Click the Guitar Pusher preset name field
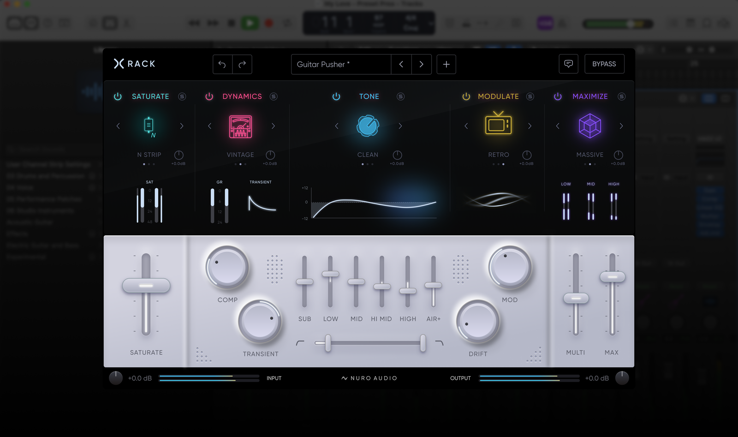The image size is (738, 437). tap(341, 64)
